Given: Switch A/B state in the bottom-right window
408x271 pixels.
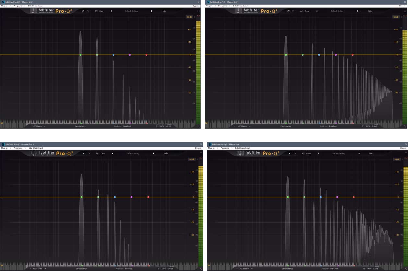Looking at the screenshot, I should coord(303,153).
